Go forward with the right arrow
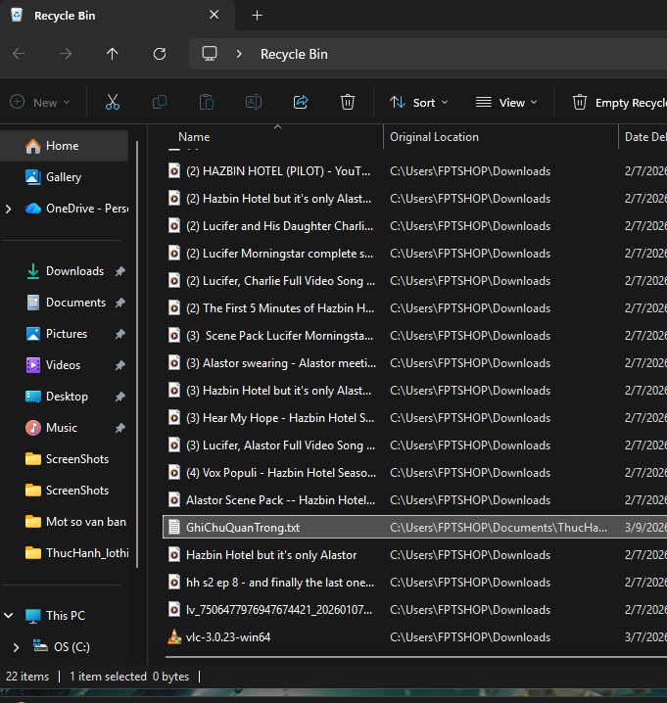Screen dimensions: 667x703 pyautogui.click(x=66, y=54)
